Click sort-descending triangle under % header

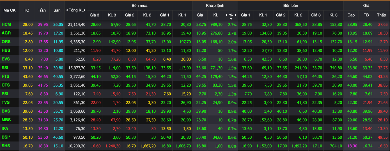pos(231,19)
